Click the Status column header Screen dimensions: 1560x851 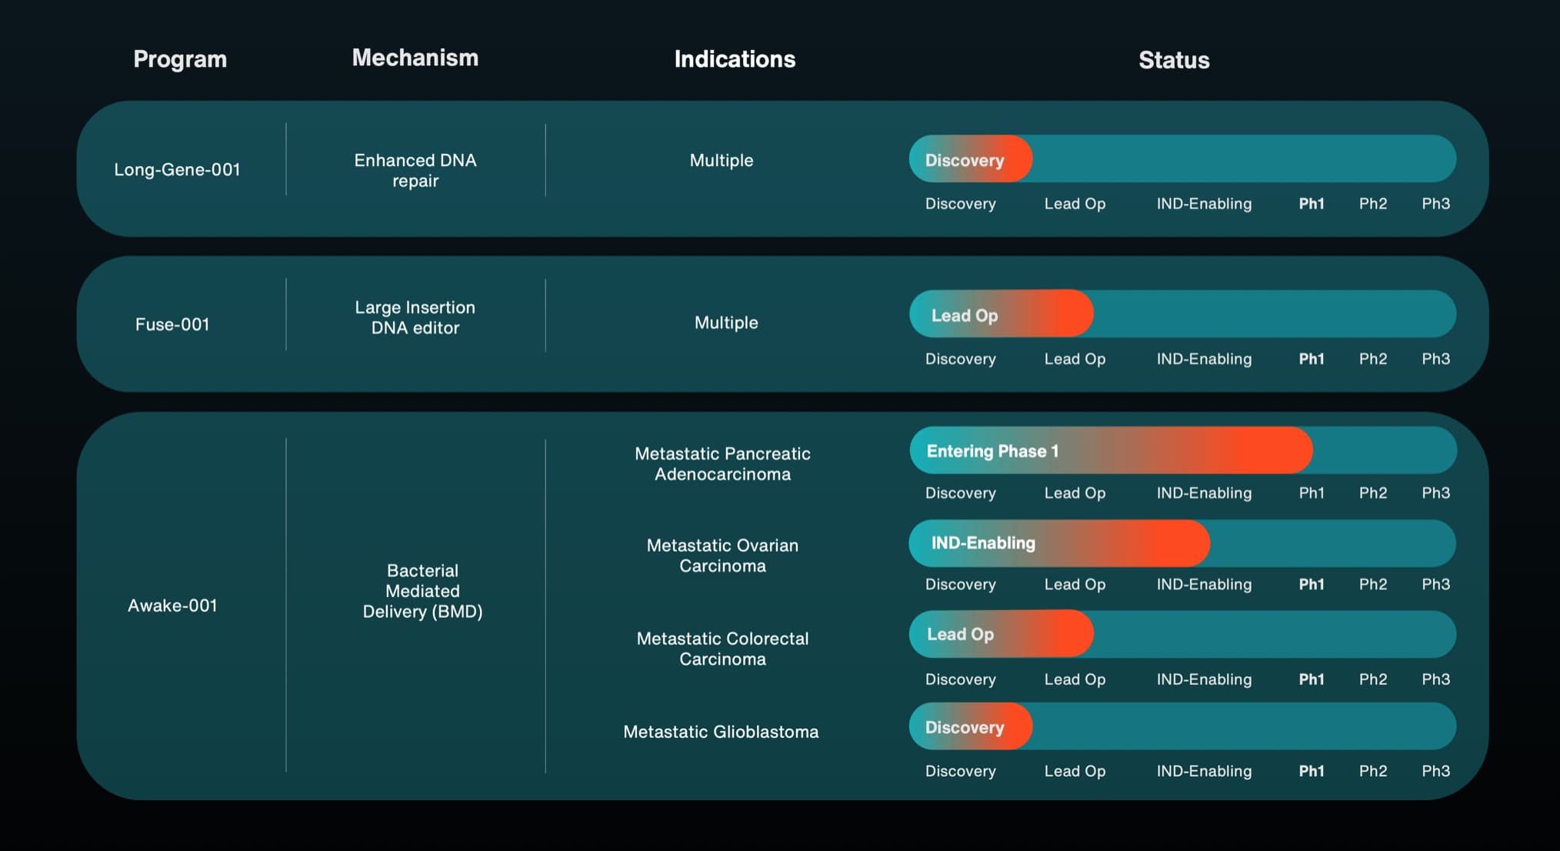[x=1174, y=60]
